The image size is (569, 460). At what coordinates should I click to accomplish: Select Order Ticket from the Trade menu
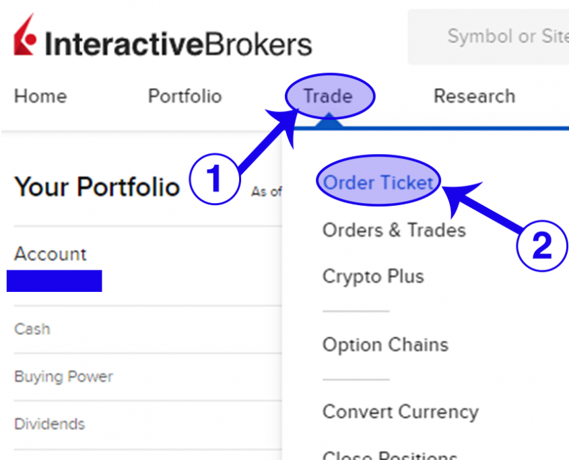(378, 182)
